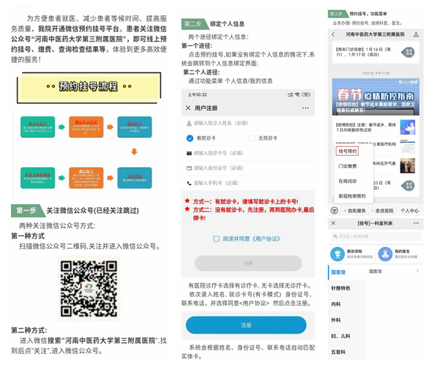Close the 科室列表 page with X
Screen dimensions: 433x367
pyautogui.click(x=333, y=223)
